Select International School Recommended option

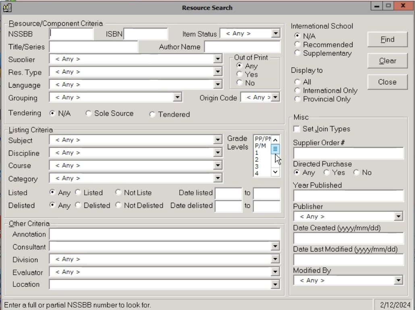point(297,44)
